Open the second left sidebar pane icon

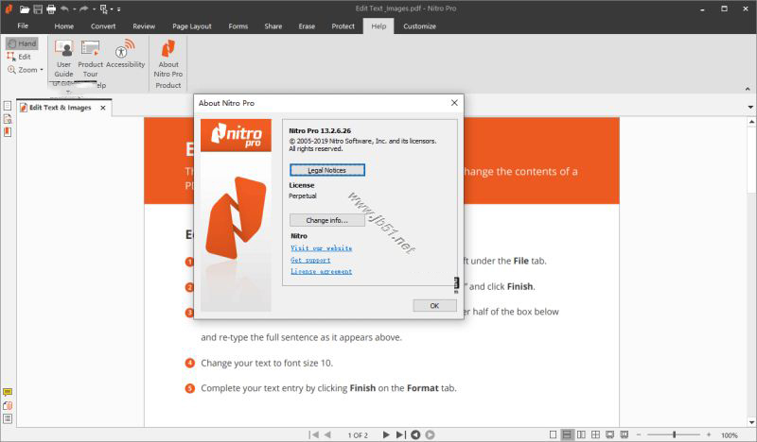coord(8,119)
